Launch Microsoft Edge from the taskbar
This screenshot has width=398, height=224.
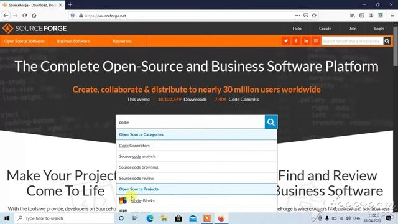[x=150, y=218]
